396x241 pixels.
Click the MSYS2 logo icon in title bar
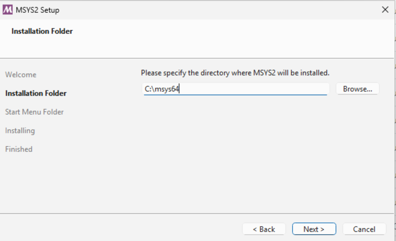(x=7, y=10)
